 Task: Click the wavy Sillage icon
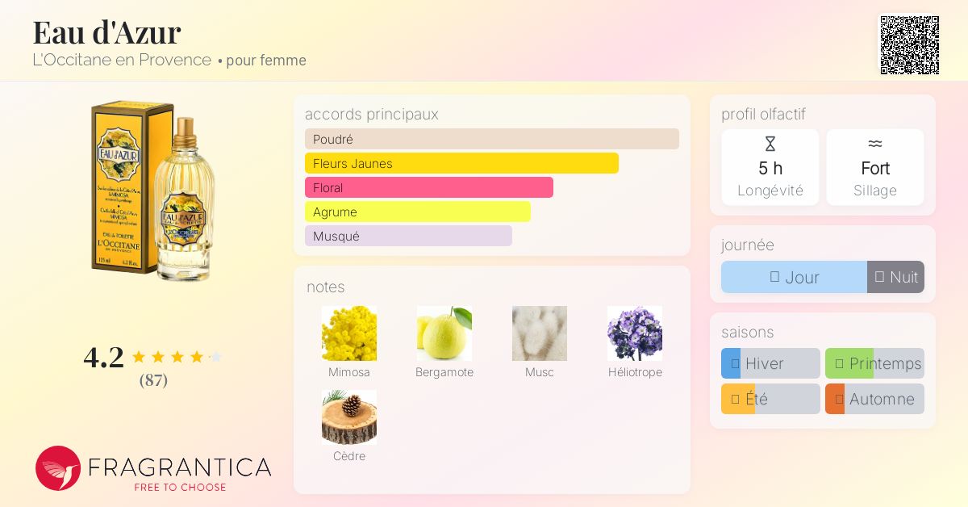coord(875,144)
